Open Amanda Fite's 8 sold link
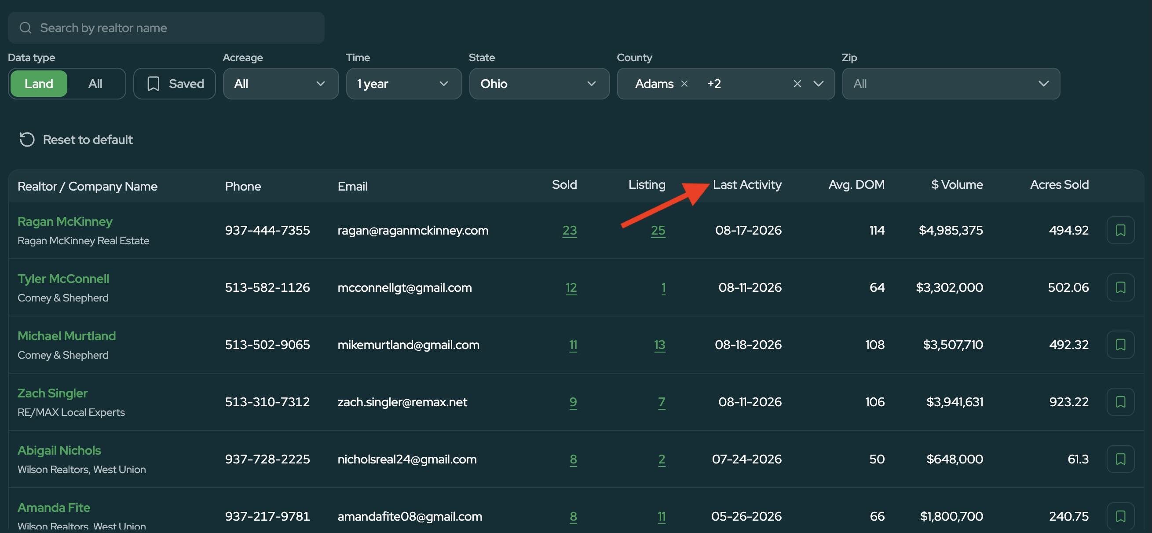This screenshot has height=533, width=1152. [x=573, y=517]
